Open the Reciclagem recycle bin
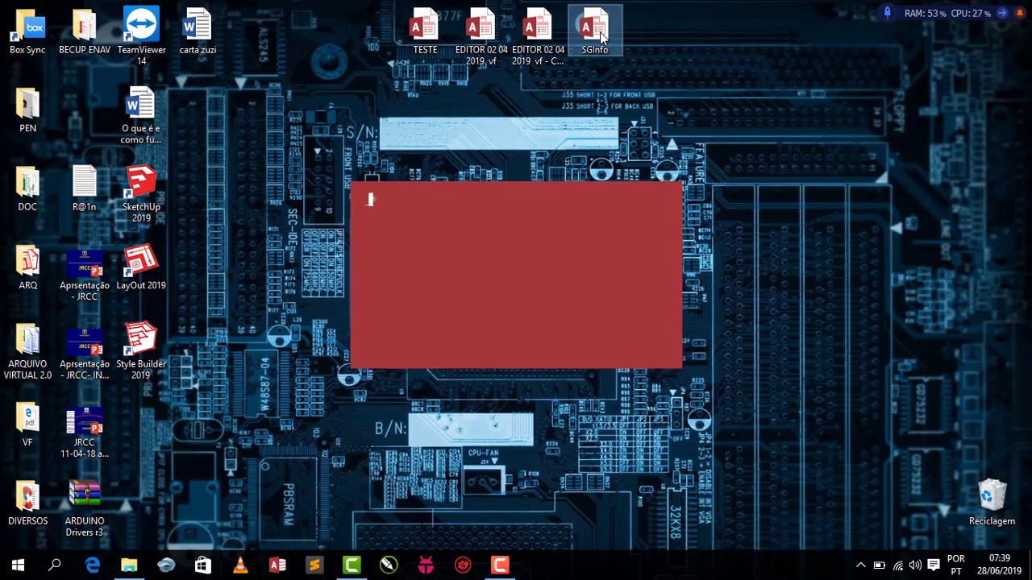The height and width of the screenshot is (580, 1032). coord(992,503)
